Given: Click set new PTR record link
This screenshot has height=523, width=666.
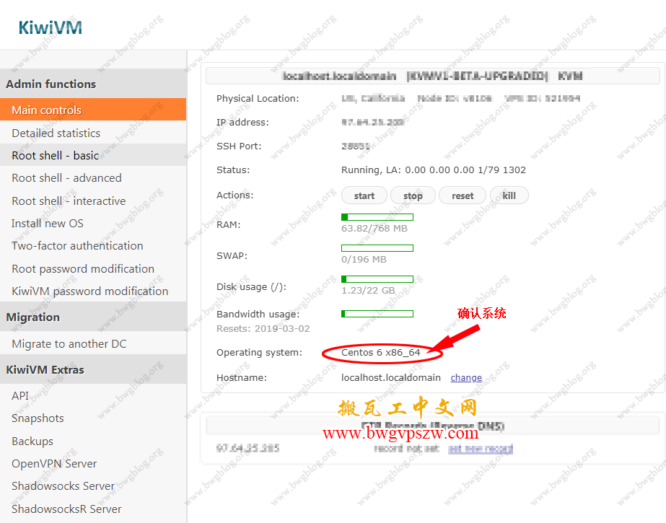Looking at the screenshot, I should point(481,449).
